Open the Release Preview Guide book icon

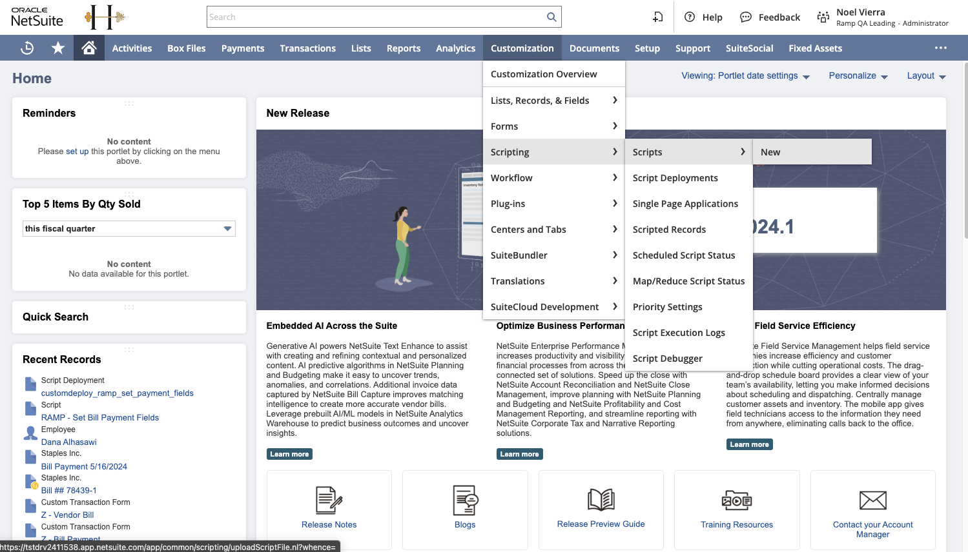(x=601, y=500)
